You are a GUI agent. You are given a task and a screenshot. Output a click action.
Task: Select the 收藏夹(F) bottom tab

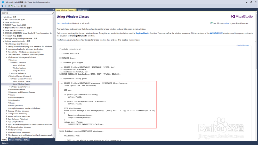[x=19, y=140]
